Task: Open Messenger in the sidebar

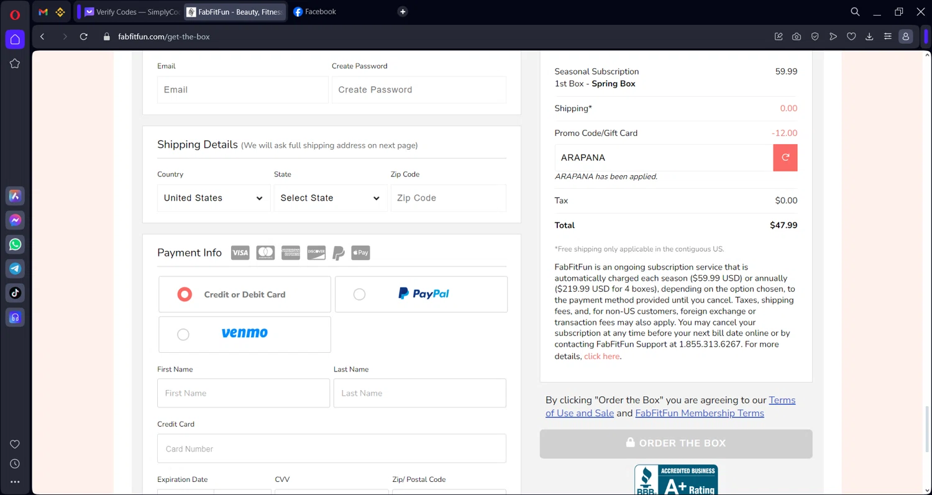Action: click(x=15, y=220)
